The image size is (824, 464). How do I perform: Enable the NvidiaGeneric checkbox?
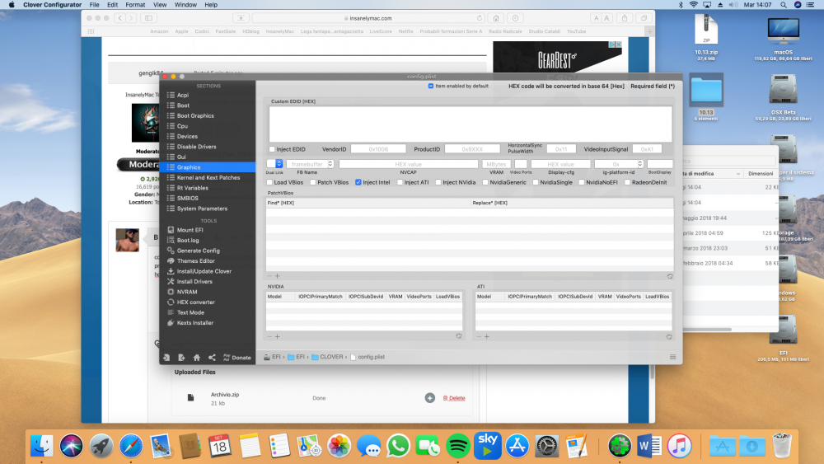click(x=485, y=182)
